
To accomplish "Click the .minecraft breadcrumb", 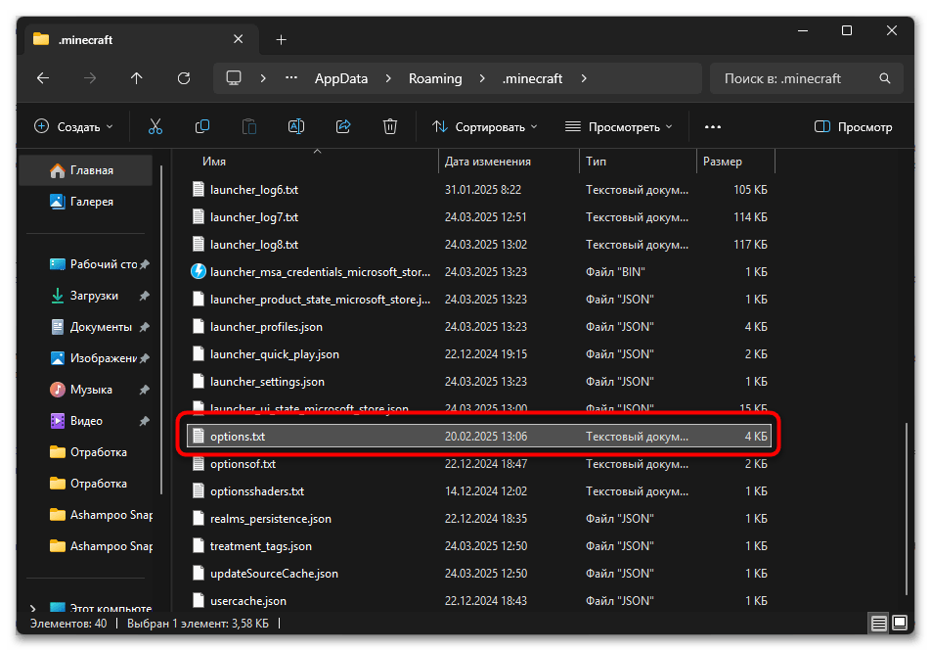I will (532, 78).
